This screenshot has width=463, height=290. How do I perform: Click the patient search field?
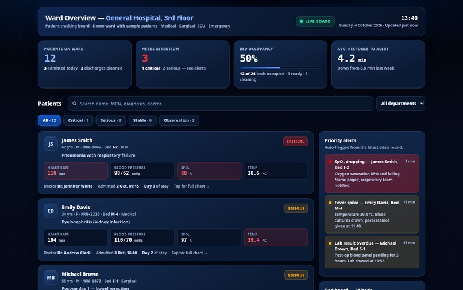(220, 104)
